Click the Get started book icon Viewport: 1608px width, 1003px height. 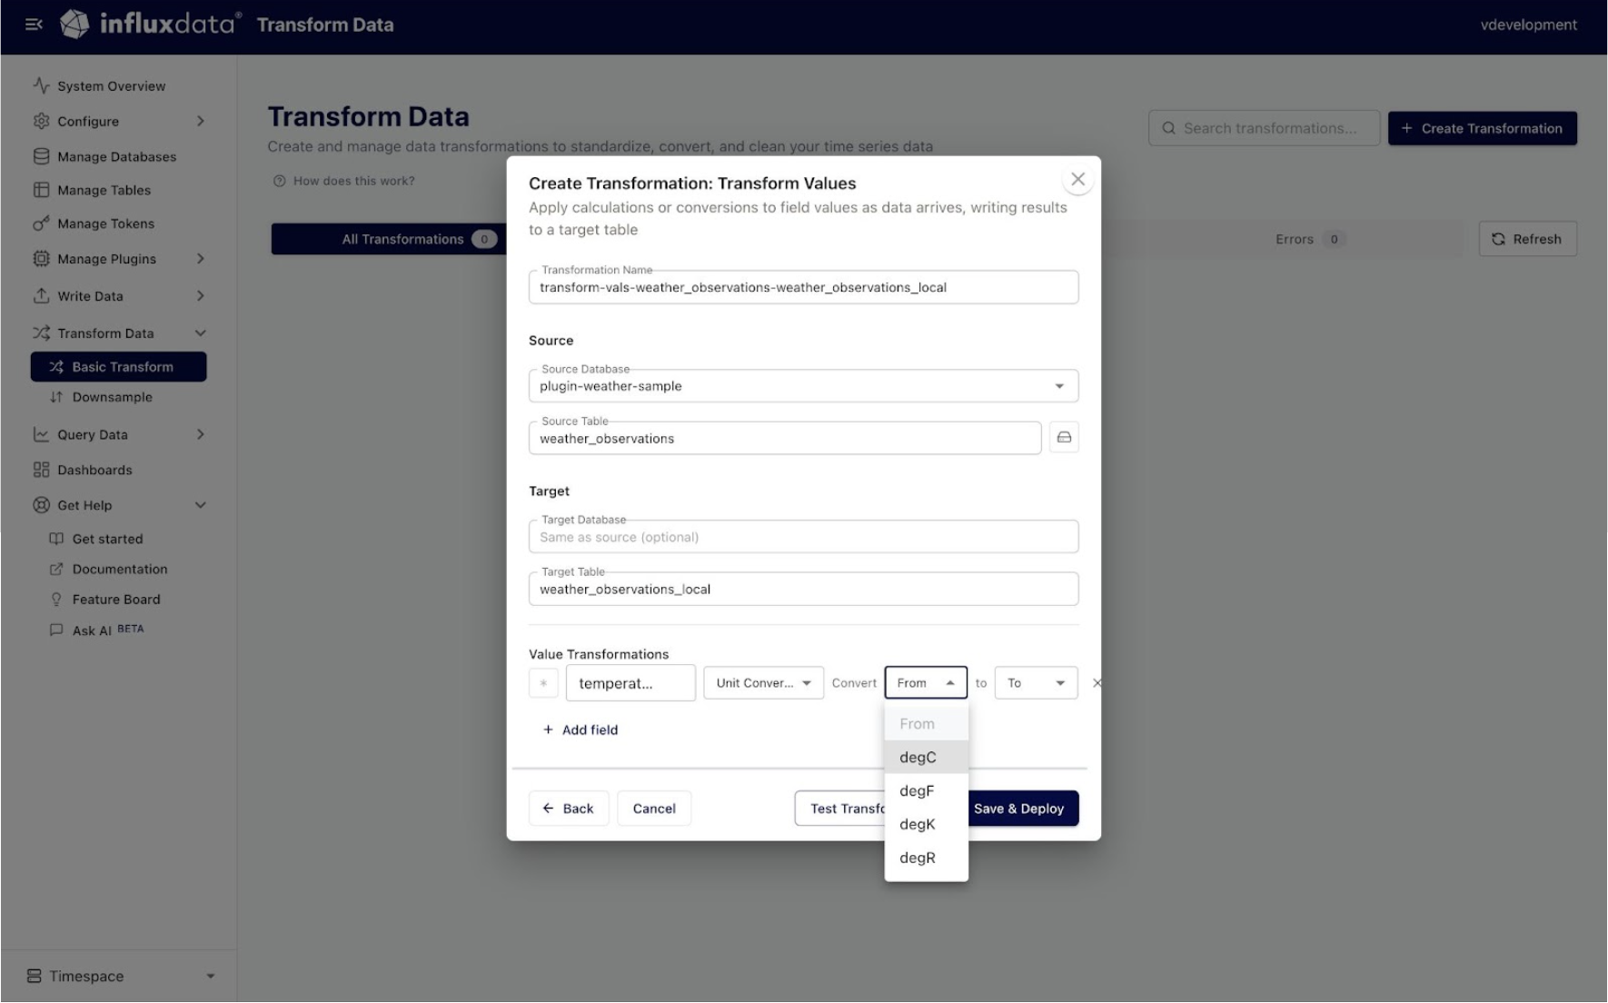click(x=56, y=539)
